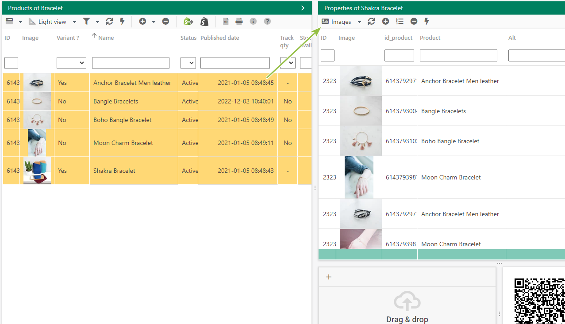Select the Boho Bangle Bracelet product row
This screenshot has width=565, height=324.
[157, 120]
